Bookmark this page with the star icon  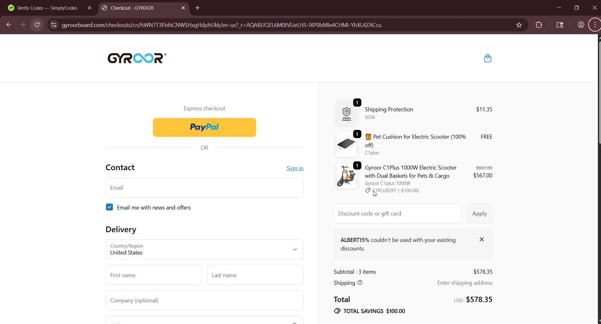tap(519, 25)
